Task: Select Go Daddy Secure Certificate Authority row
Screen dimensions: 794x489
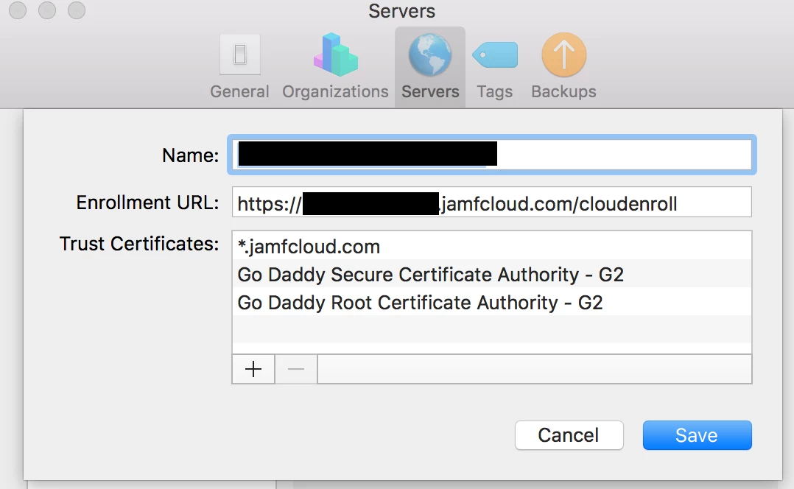Action: click(492, 274)
